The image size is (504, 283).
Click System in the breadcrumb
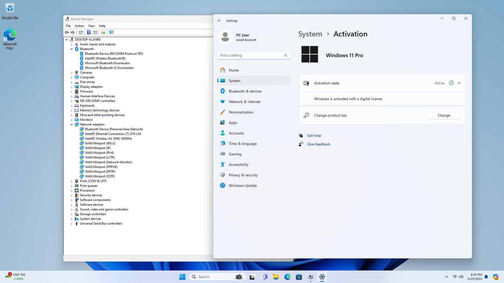[310, 34]
